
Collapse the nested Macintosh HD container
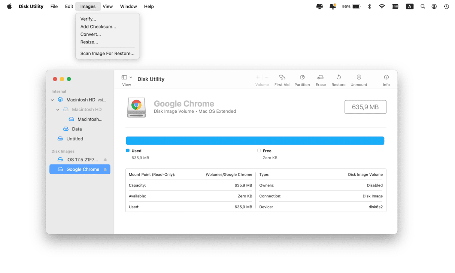[x=58, y=110]
